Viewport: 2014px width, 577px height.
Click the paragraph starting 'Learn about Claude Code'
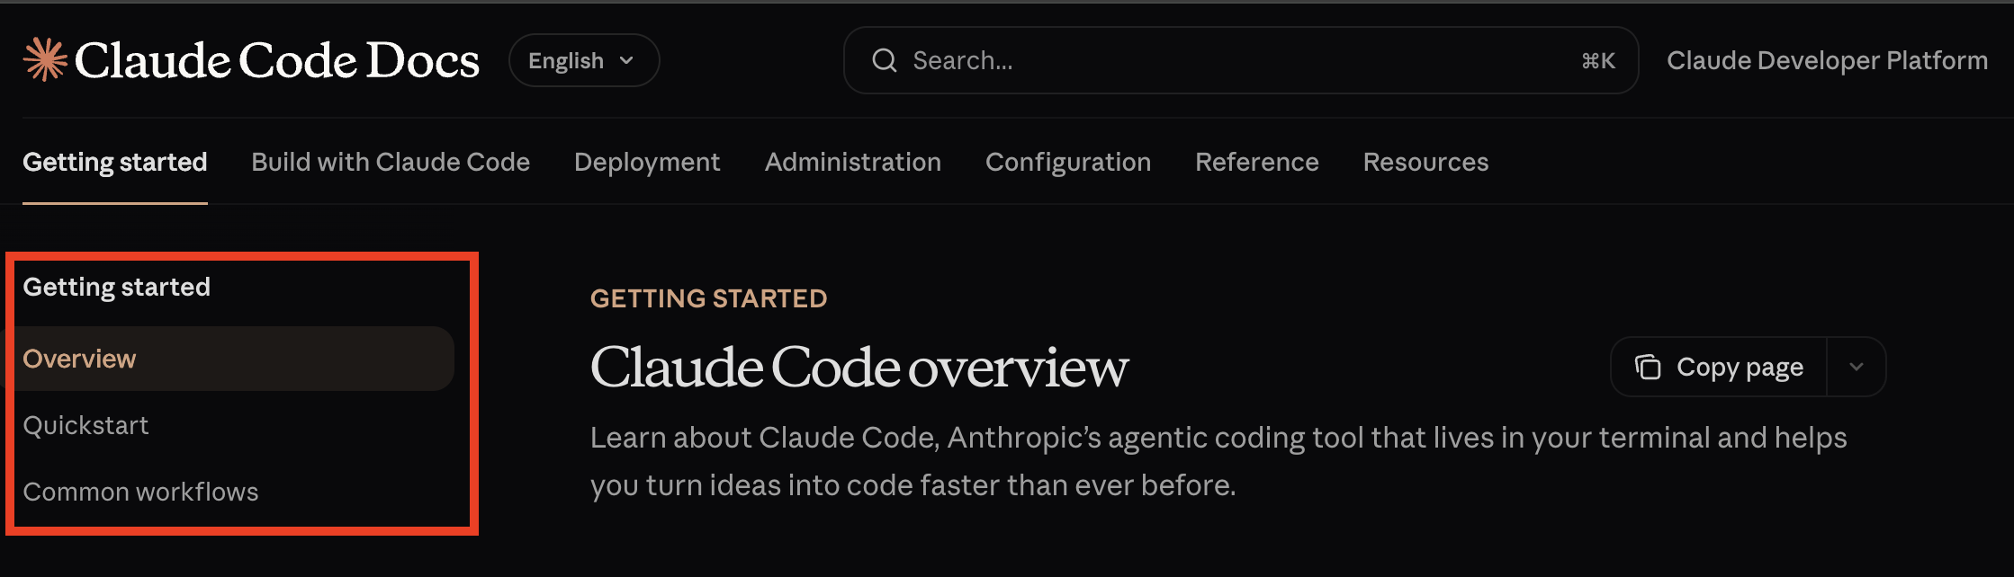(1218, 461)
